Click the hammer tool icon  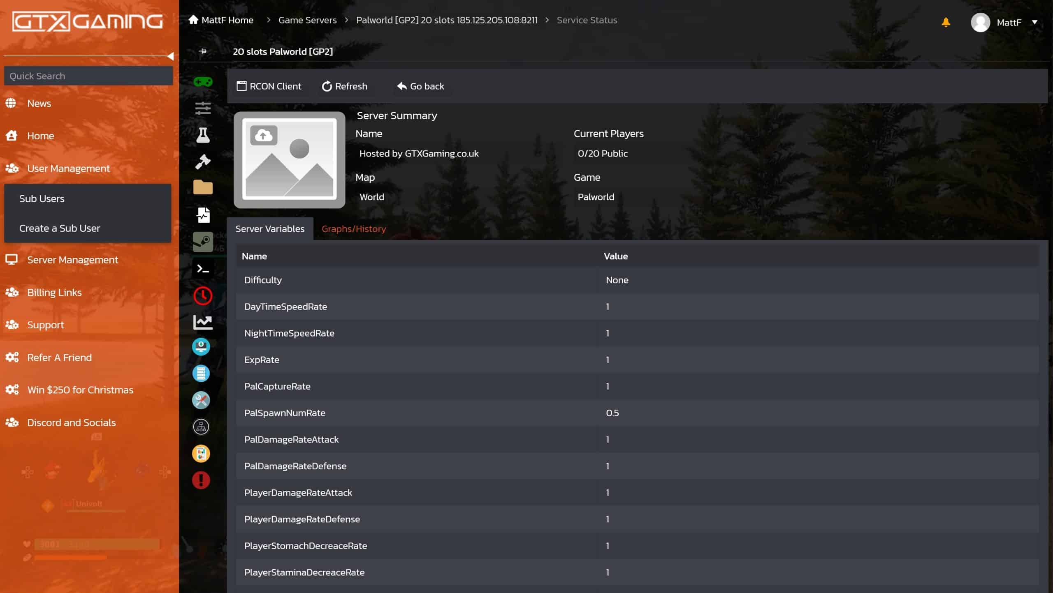[x=203, y=162]
